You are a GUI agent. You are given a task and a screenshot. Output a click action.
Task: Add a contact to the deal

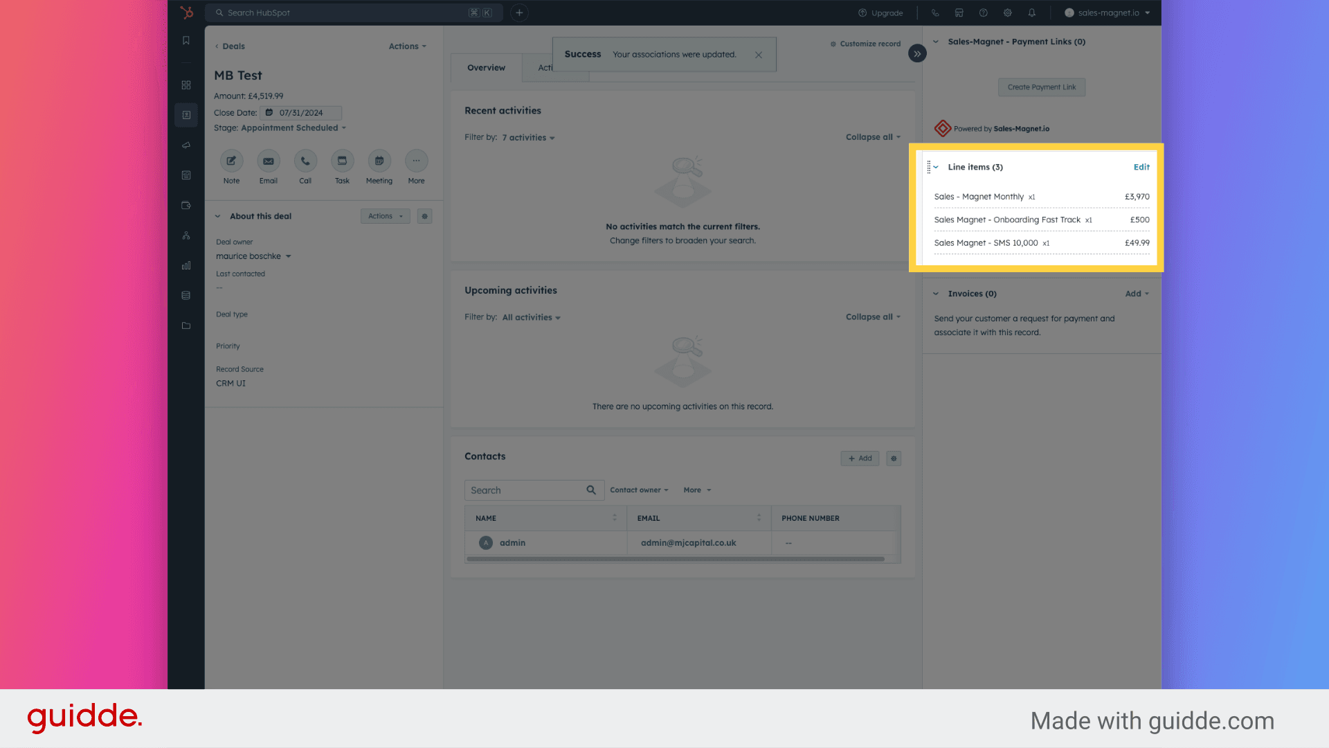[x=860, y=458]
